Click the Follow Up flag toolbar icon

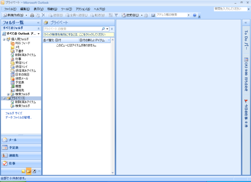[117, 15]
